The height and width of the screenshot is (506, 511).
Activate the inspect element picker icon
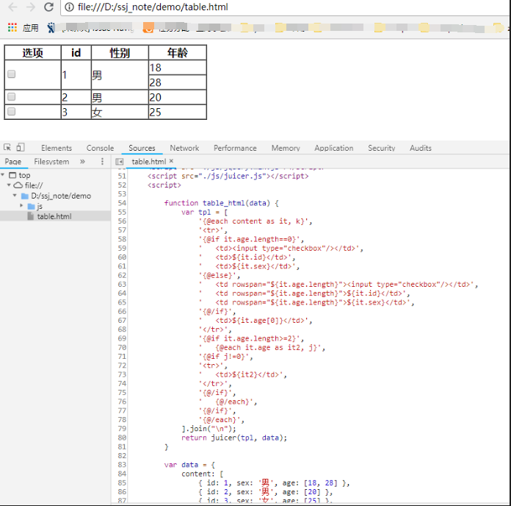click(x=7, y=148)
